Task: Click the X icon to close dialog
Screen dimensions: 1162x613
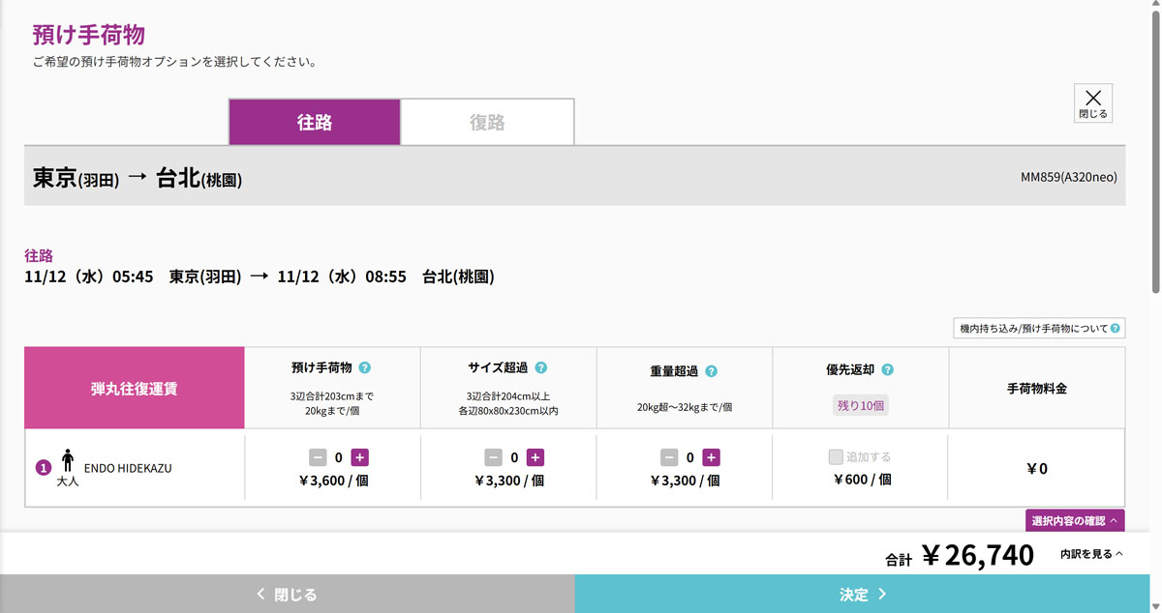Action: coord(1092,102)
